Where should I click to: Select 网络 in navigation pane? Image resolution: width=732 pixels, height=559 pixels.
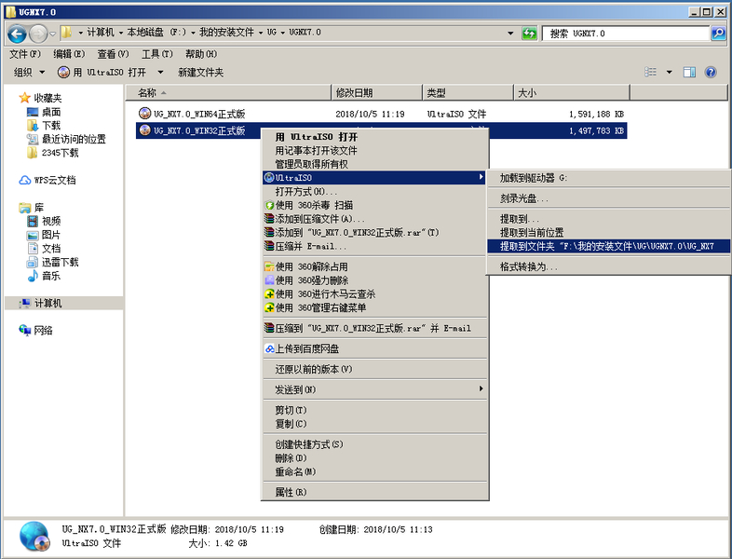(x=36, y=330)
